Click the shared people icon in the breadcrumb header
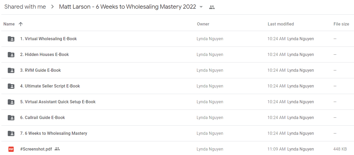This screenshot has height=155, width=354. 212,7
